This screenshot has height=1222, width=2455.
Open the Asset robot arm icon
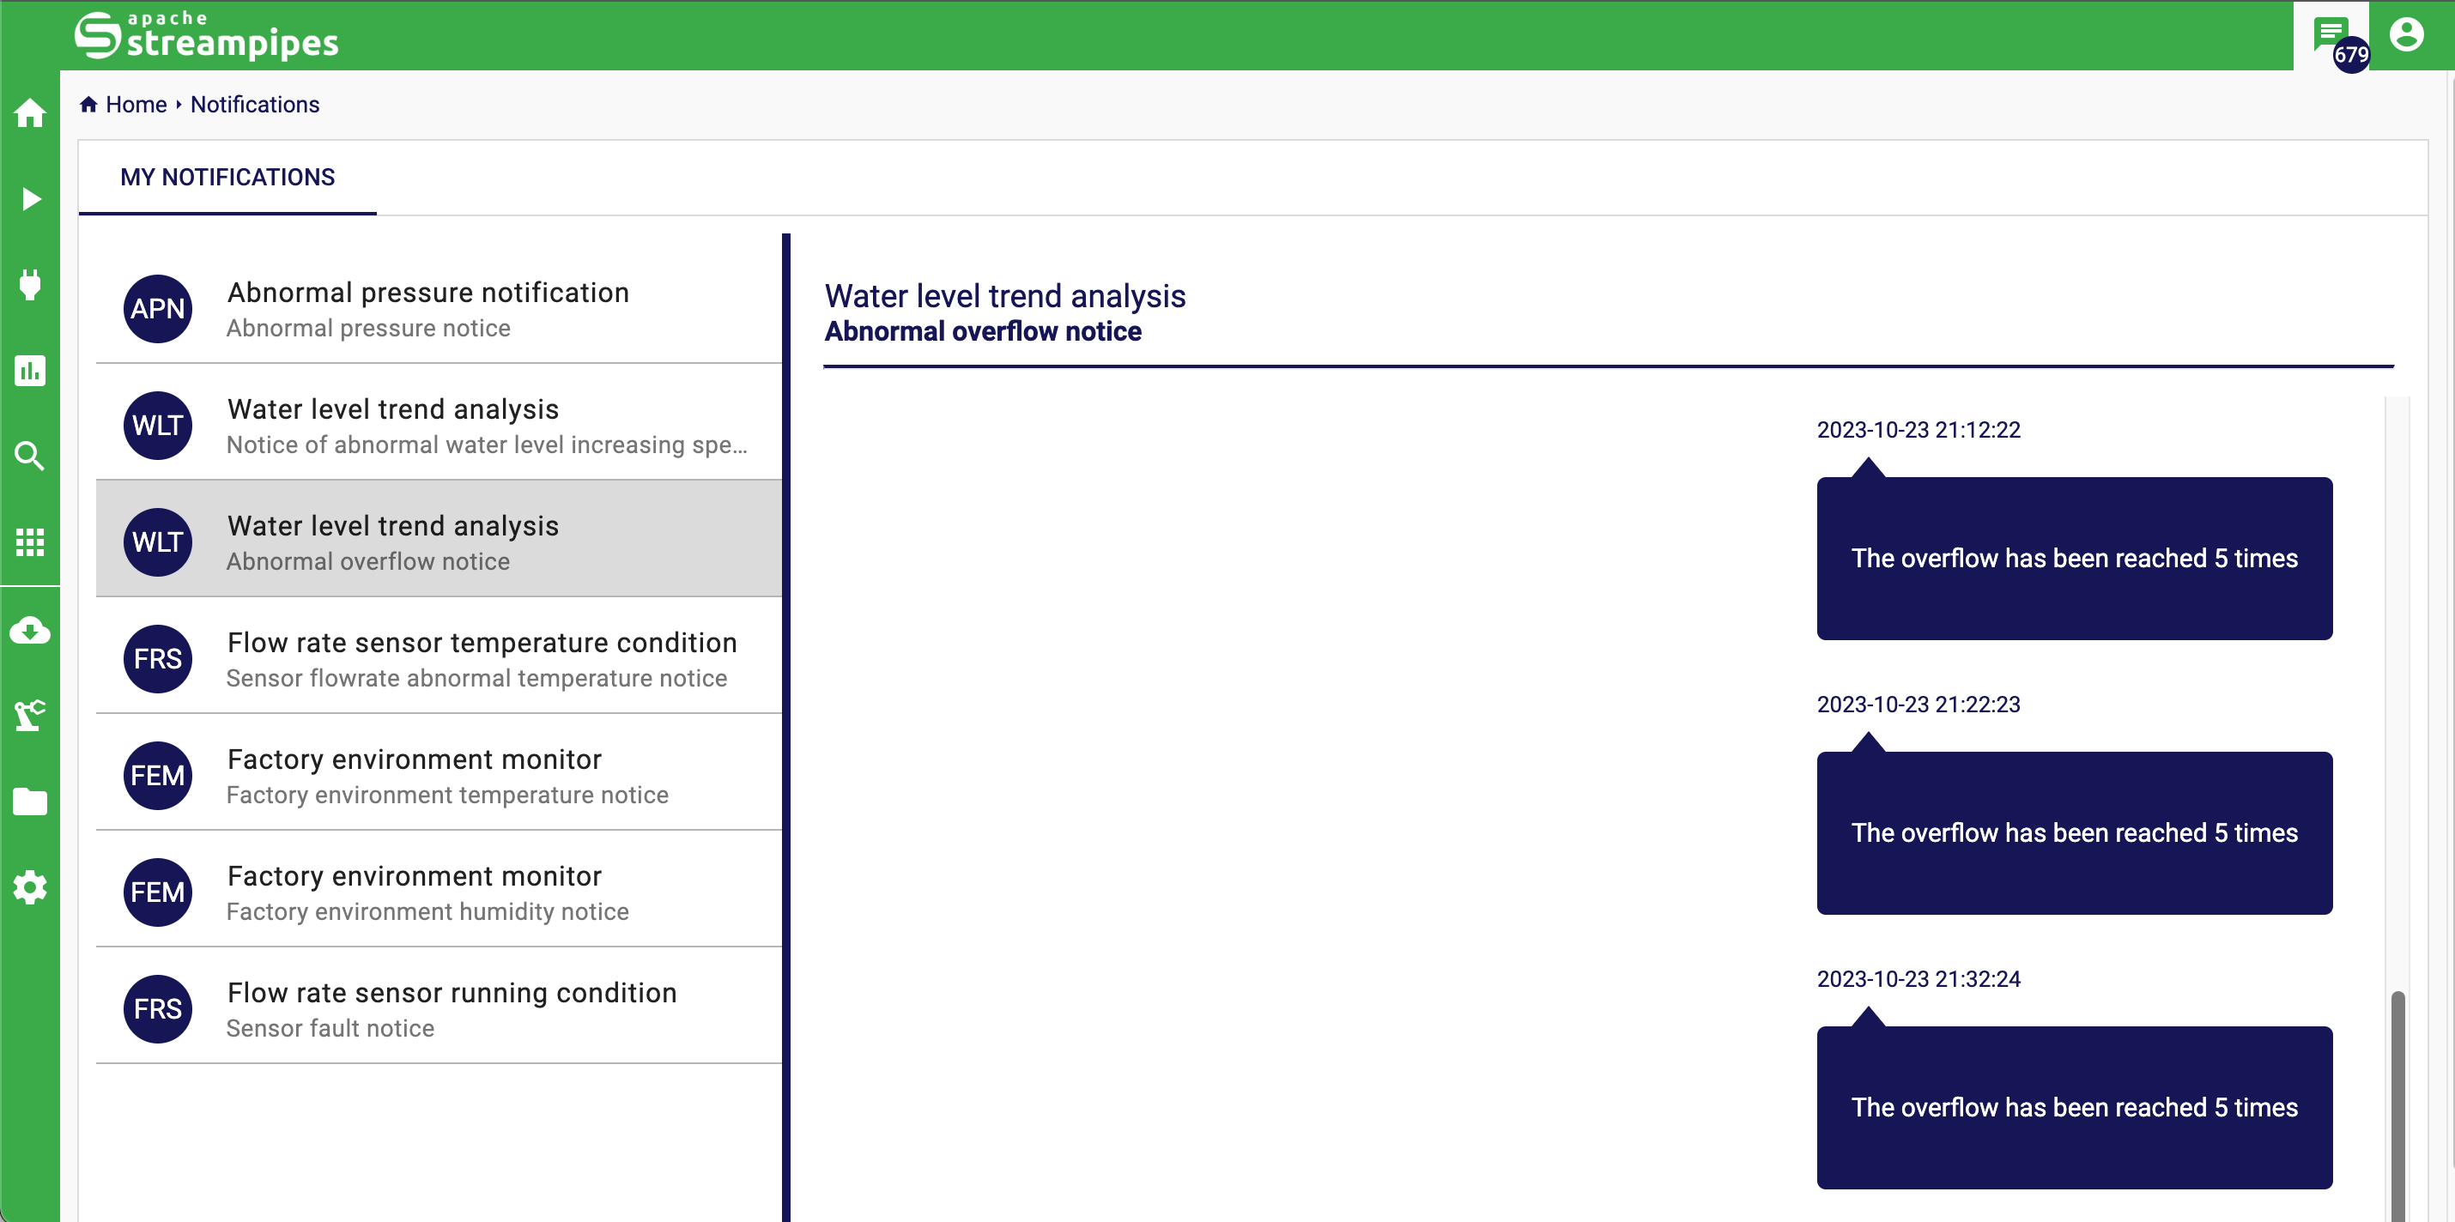[x=29, y=716]
